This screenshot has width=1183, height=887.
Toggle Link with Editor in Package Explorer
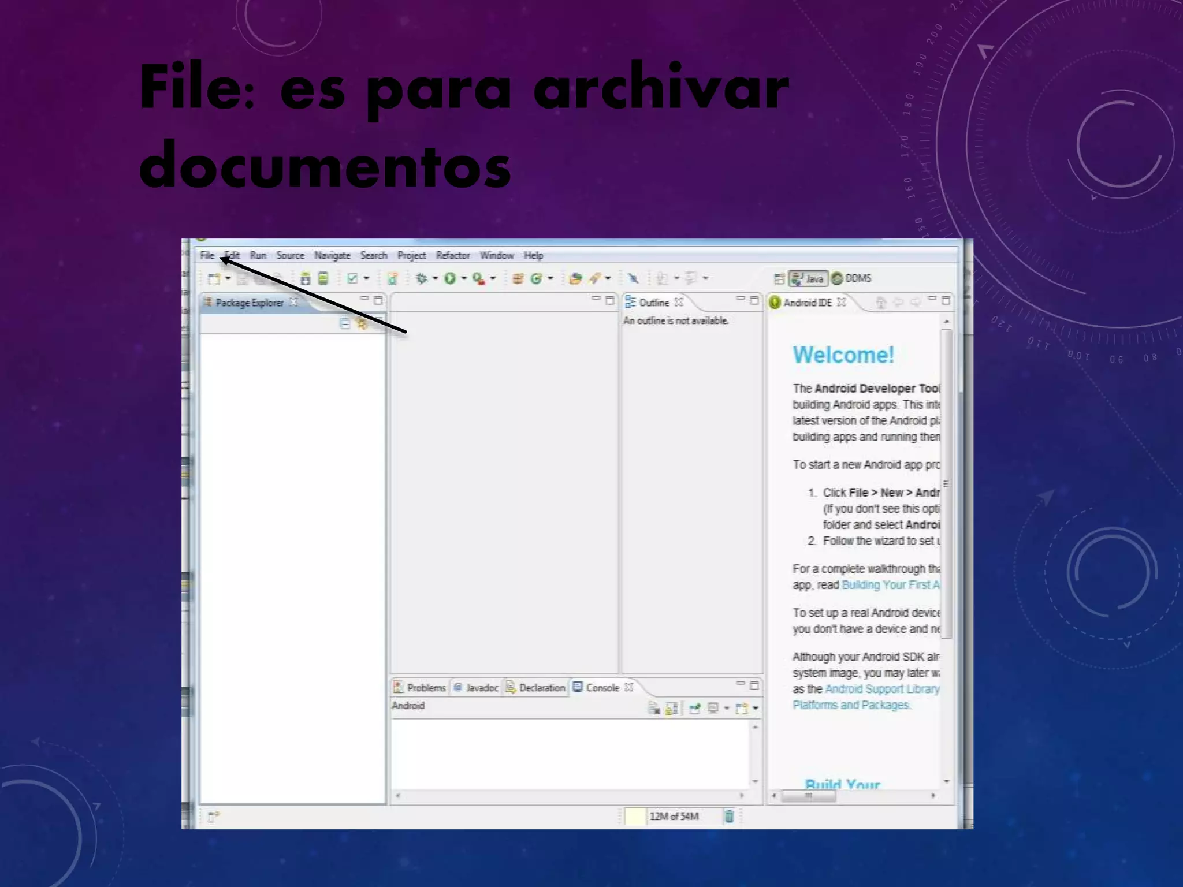coord(363,323)
